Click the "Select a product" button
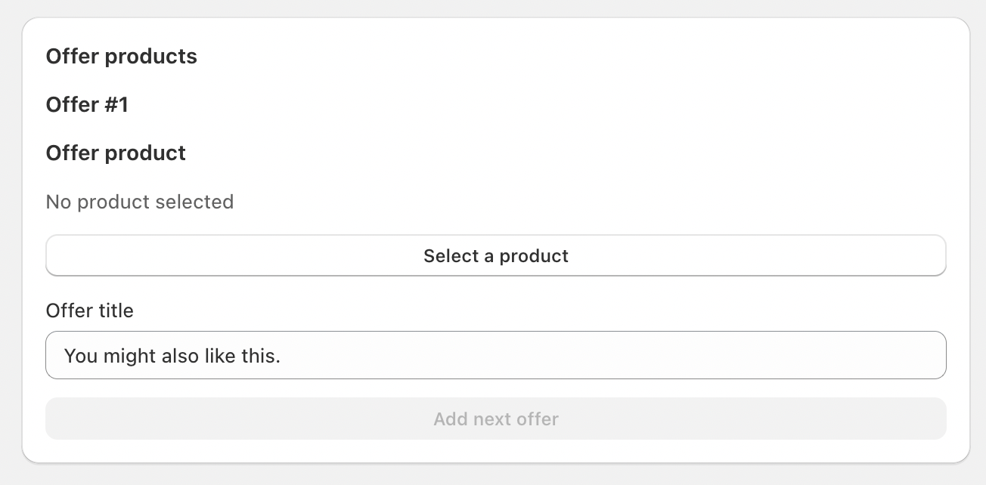986x485 pixels. click(495, 256)
